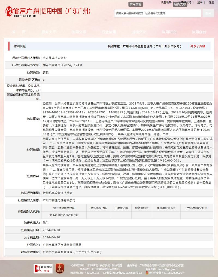The width and height of the screenshot is (218, 277).
Task: Select the 穗荔市监处罚〔2024〕124号 document number
Action: click(x=62, y=65)
